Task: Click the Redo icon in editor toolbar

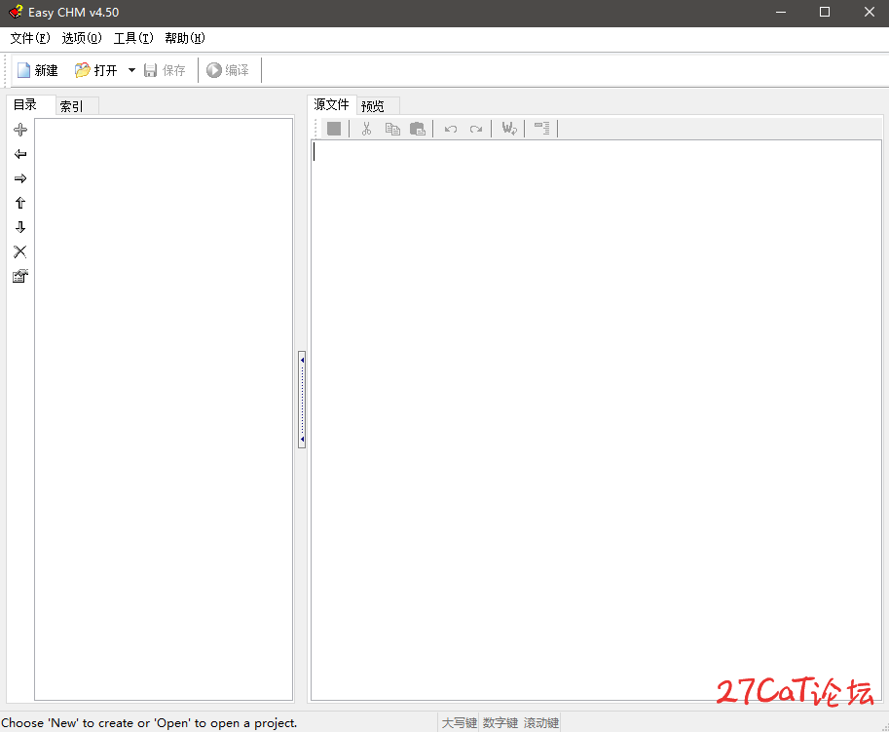Action: point(476,129)
